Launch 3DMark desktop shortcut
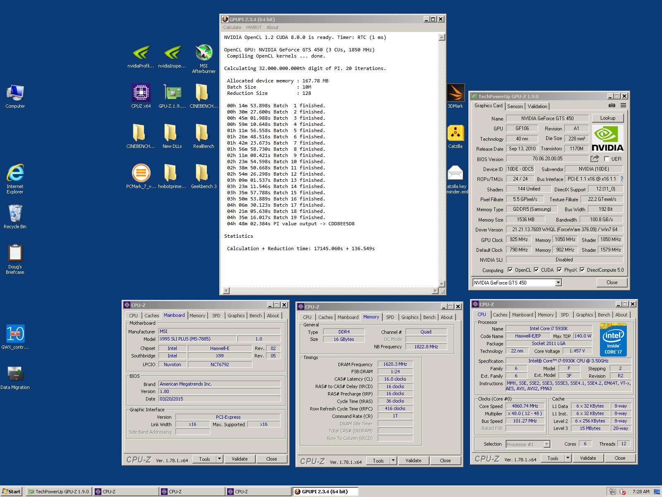662x497 pixels. [x=455, y=96]
